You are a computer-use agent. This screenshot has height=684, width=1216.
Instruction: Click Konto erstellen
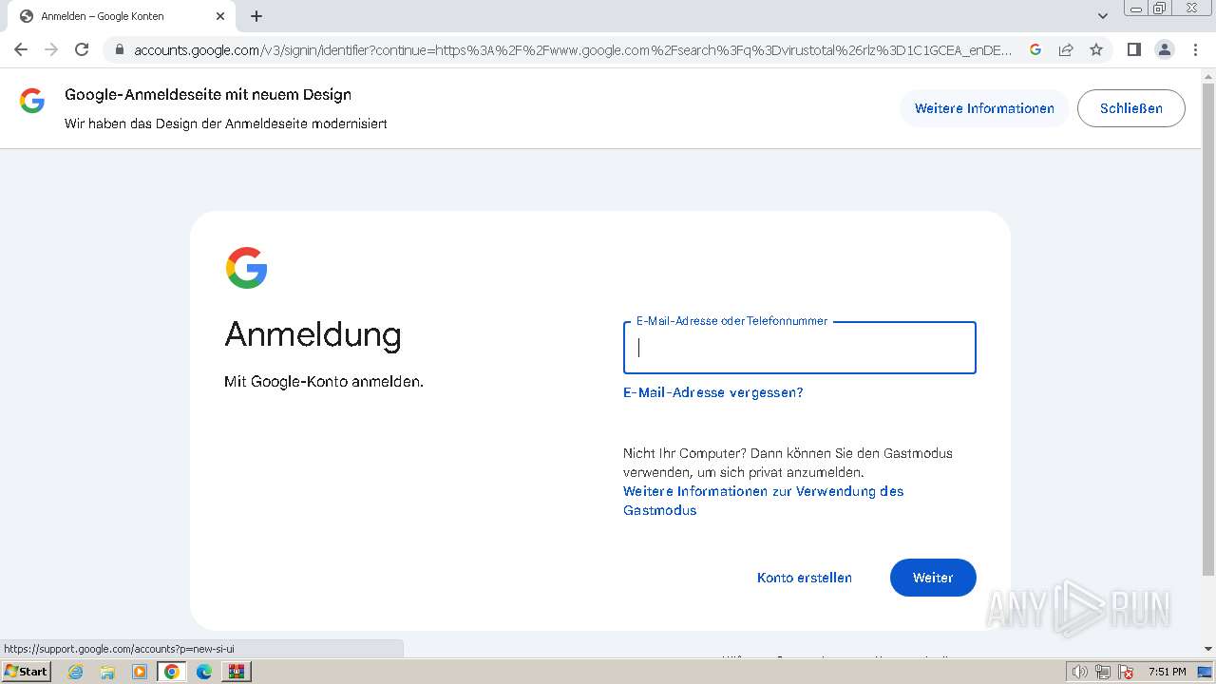coord(805,578)
